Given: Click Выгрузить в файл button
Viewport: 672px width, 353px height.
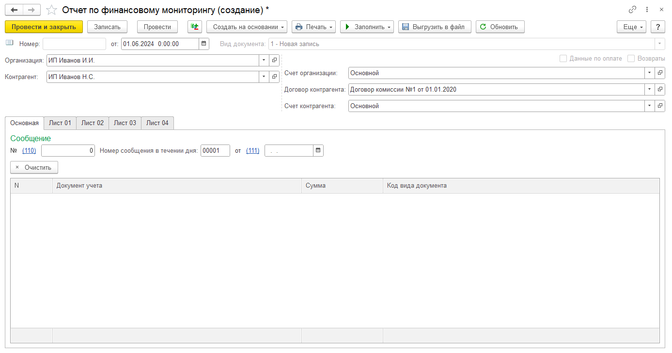Looking at the screenshot, I should [435, 27].
